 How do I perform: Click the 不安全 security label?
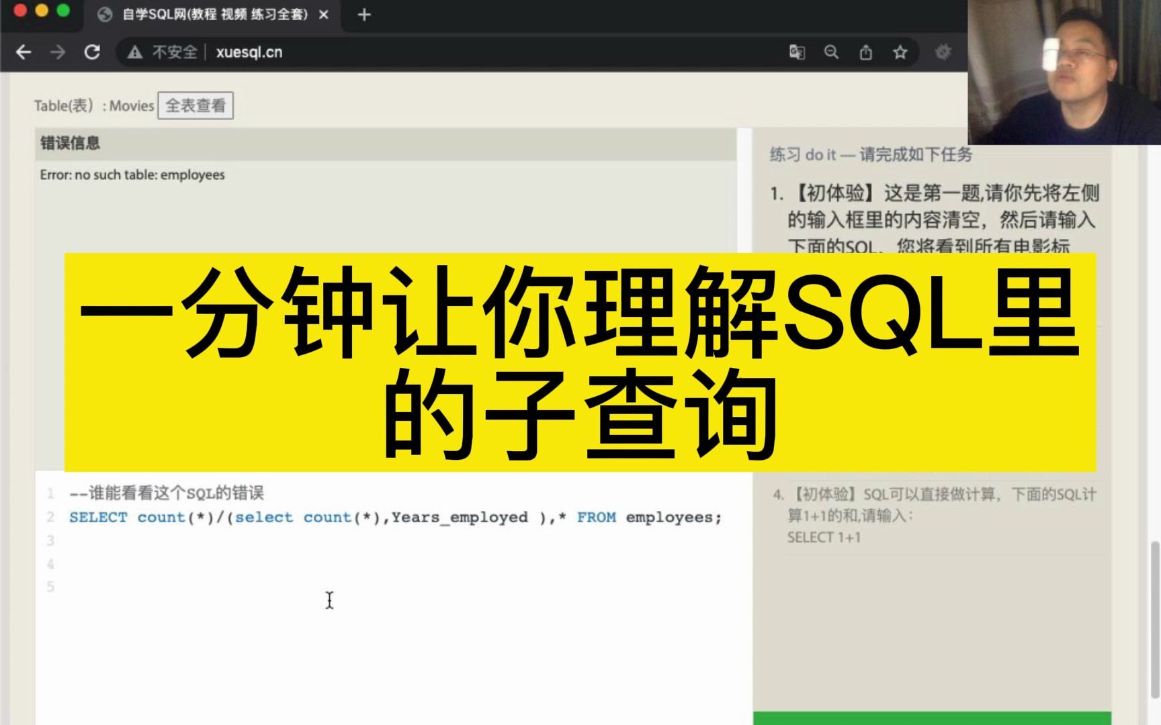(x=175, y=52)
